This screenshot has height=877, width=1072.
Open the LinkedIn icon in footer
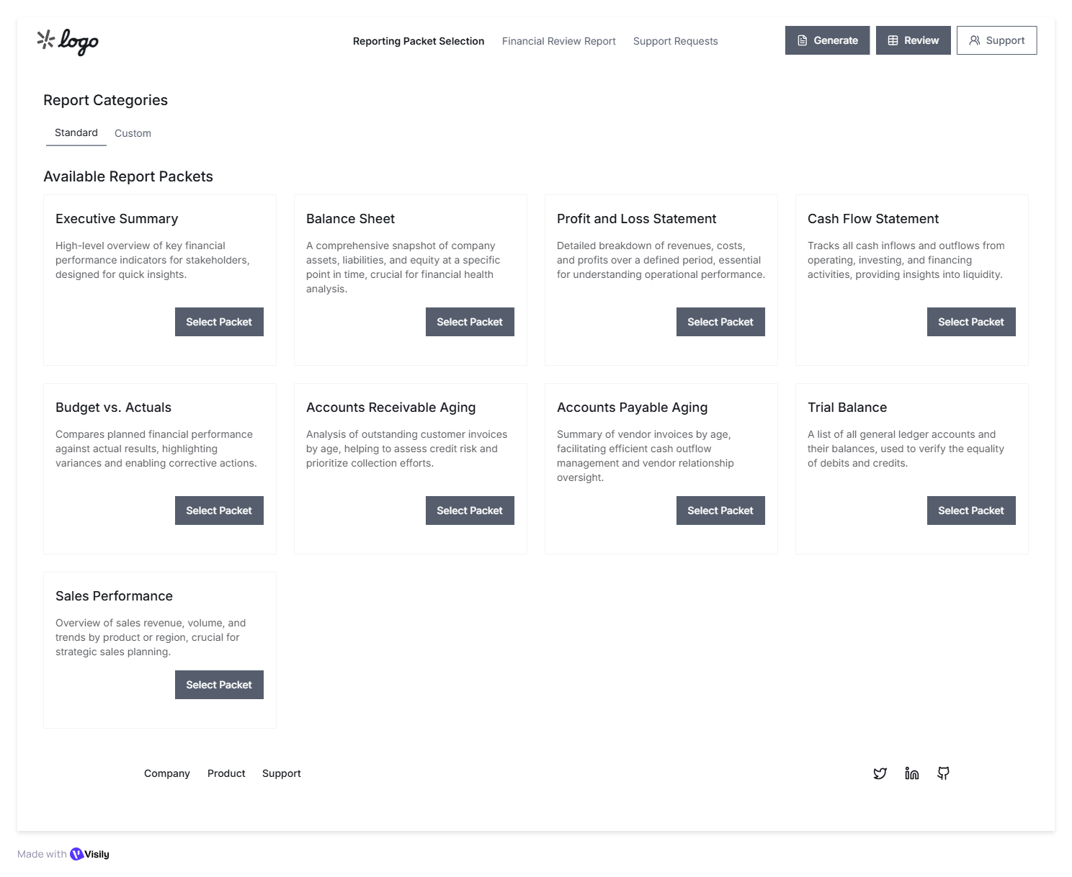coord(911,773)
